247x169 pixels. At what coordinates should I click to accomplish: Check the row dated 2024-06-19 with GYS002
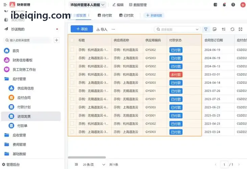(x=72, y=50)
